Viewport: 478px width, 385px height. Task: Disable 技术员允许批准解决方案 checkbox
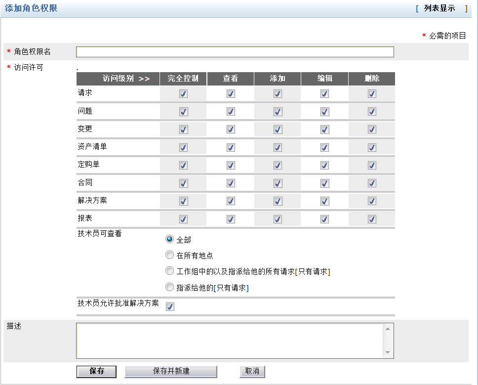(x=170, y=307)
